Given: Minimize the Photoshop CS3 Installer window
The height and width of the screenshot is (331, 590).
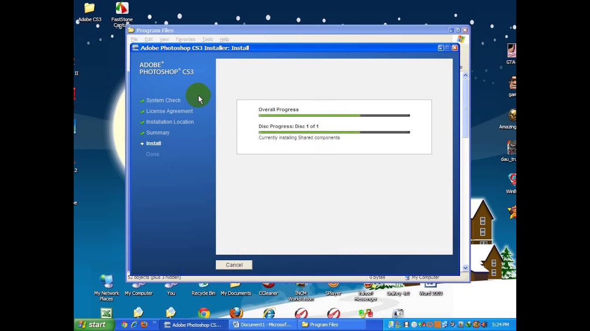Looking at the screenshot, I should [x=441, y=48].
